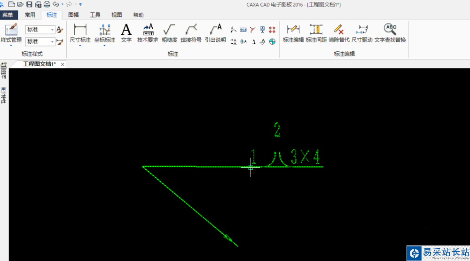Open the 菜单 menu button
The height and width of the screenshot is (261, 470).
[x=8, y=15]
